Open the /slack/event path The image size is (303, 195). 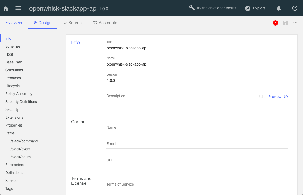pyautogui.click(x=20, y=149)
